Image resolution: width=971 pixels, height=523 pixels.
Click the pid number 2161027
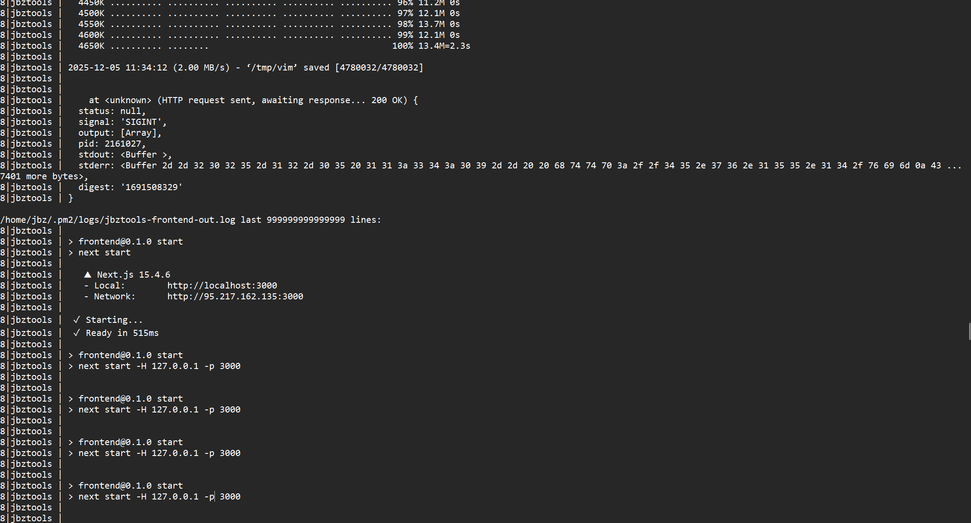(122, 144)
